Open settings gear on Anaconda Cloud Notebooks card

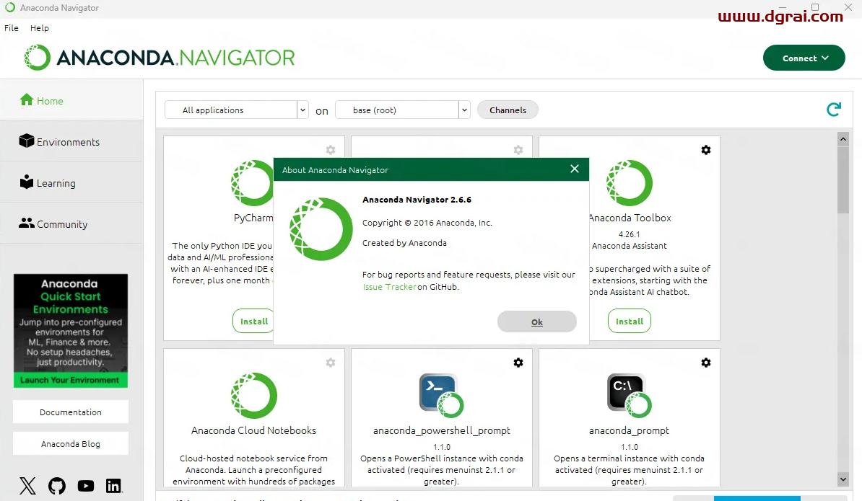coord(331,363)
